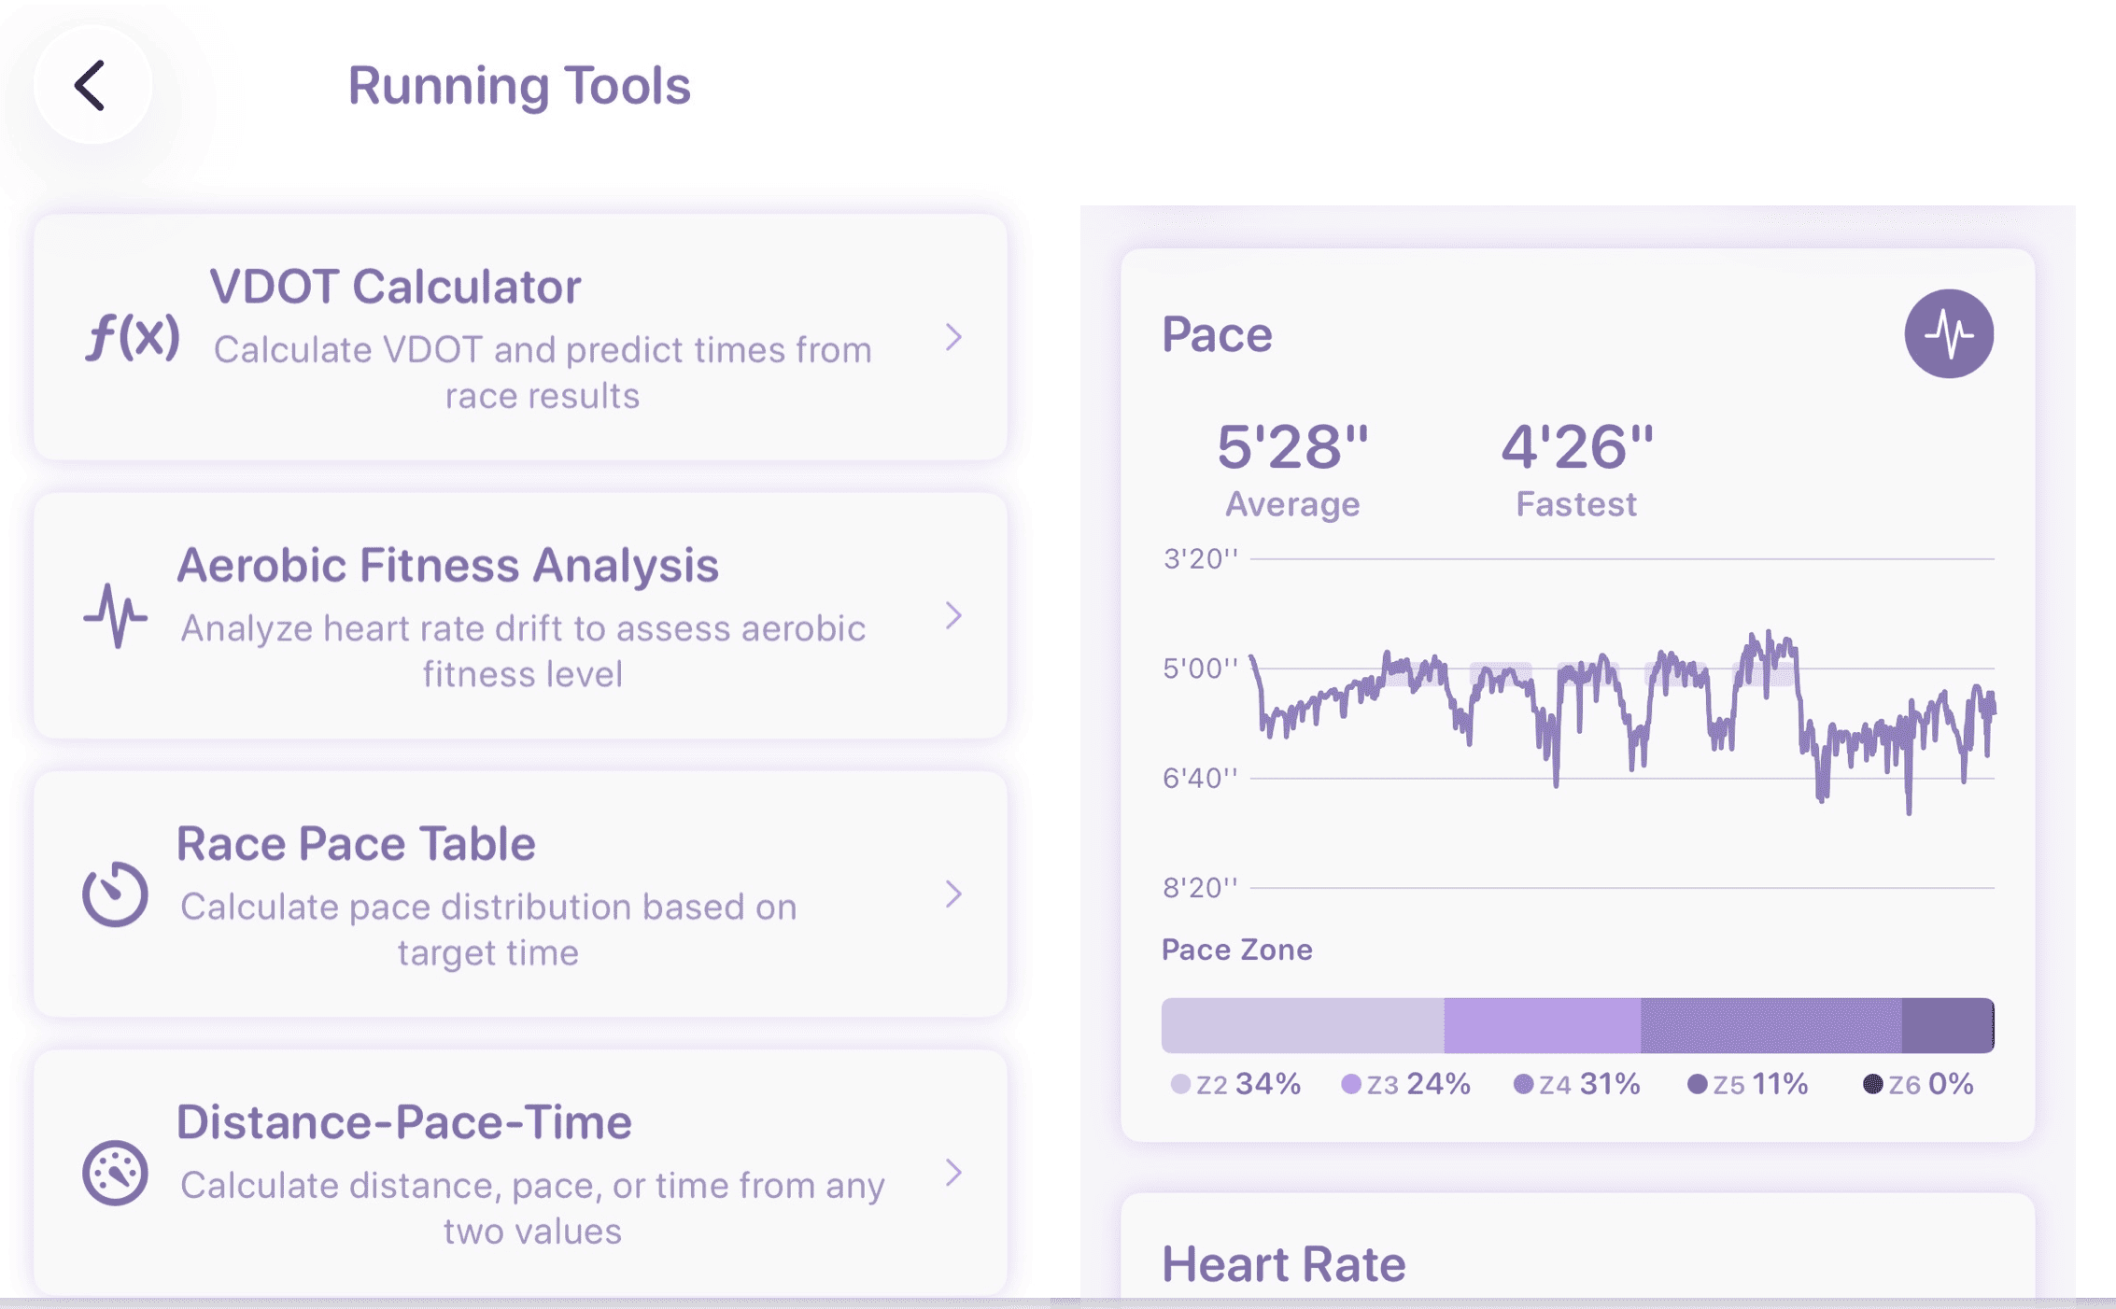2116x1309 pixels.
Task: Expand the Aerobic Fitness Analysis chevron
Action: [x=952, y=615]
